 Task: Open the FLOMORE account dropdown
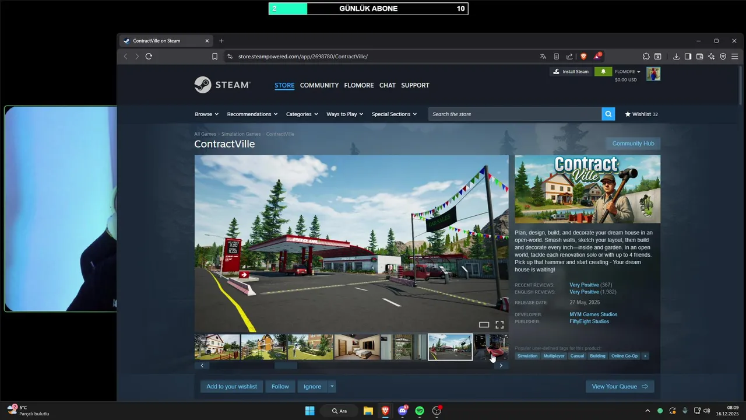(x=628, y=72)
